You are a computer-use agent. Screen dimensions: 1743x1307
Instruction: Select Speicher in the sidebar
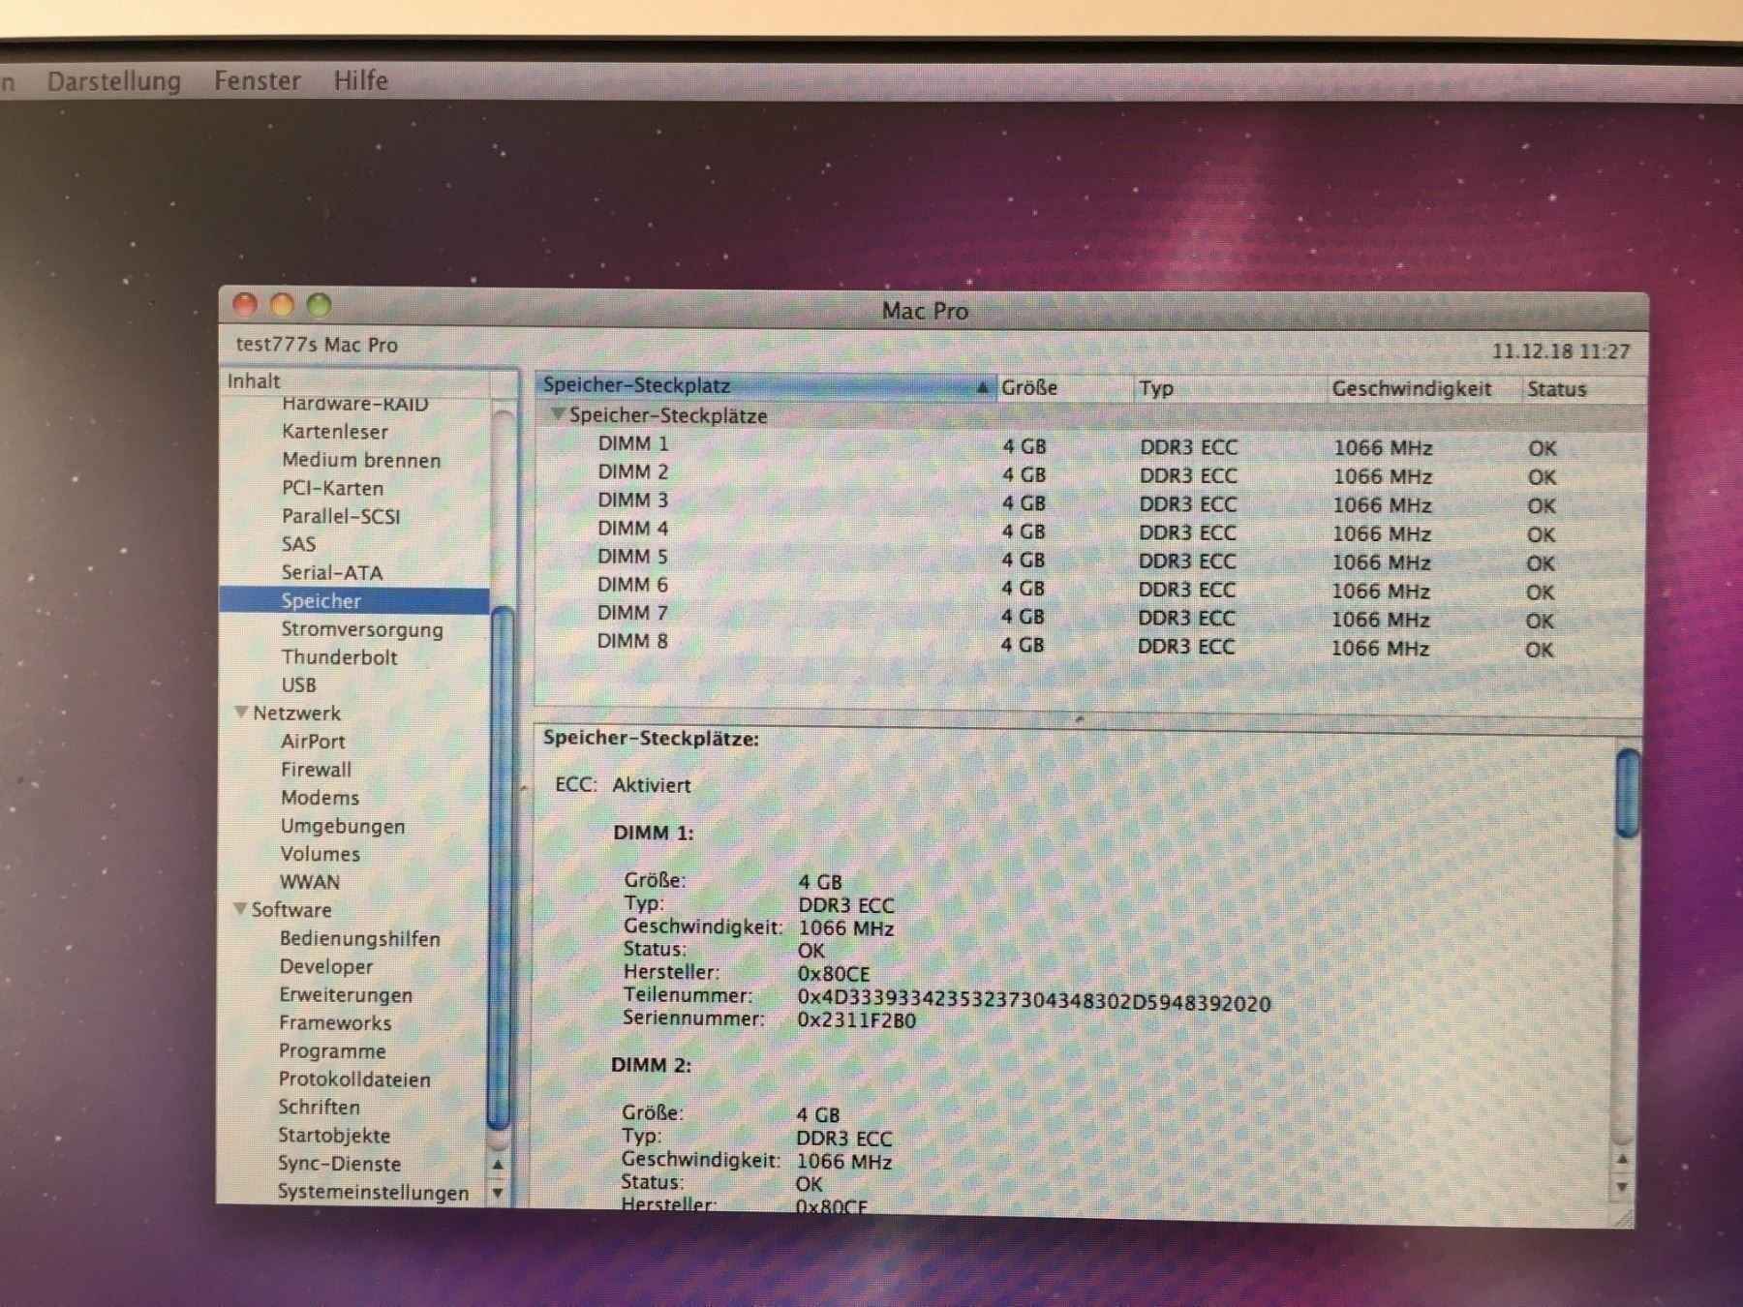(x=354, y=600)
